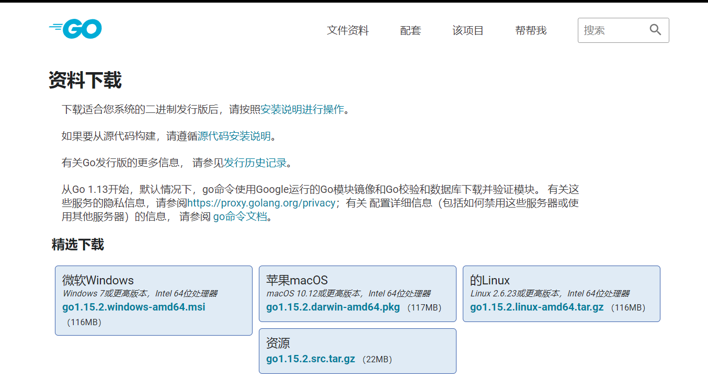708x379 pixels.
Task: Click the 资源 card title
Action: (278, 343)
